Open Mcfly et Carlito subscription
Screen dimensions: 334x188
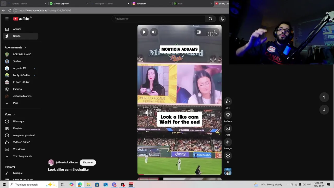(x=21, y=75)
